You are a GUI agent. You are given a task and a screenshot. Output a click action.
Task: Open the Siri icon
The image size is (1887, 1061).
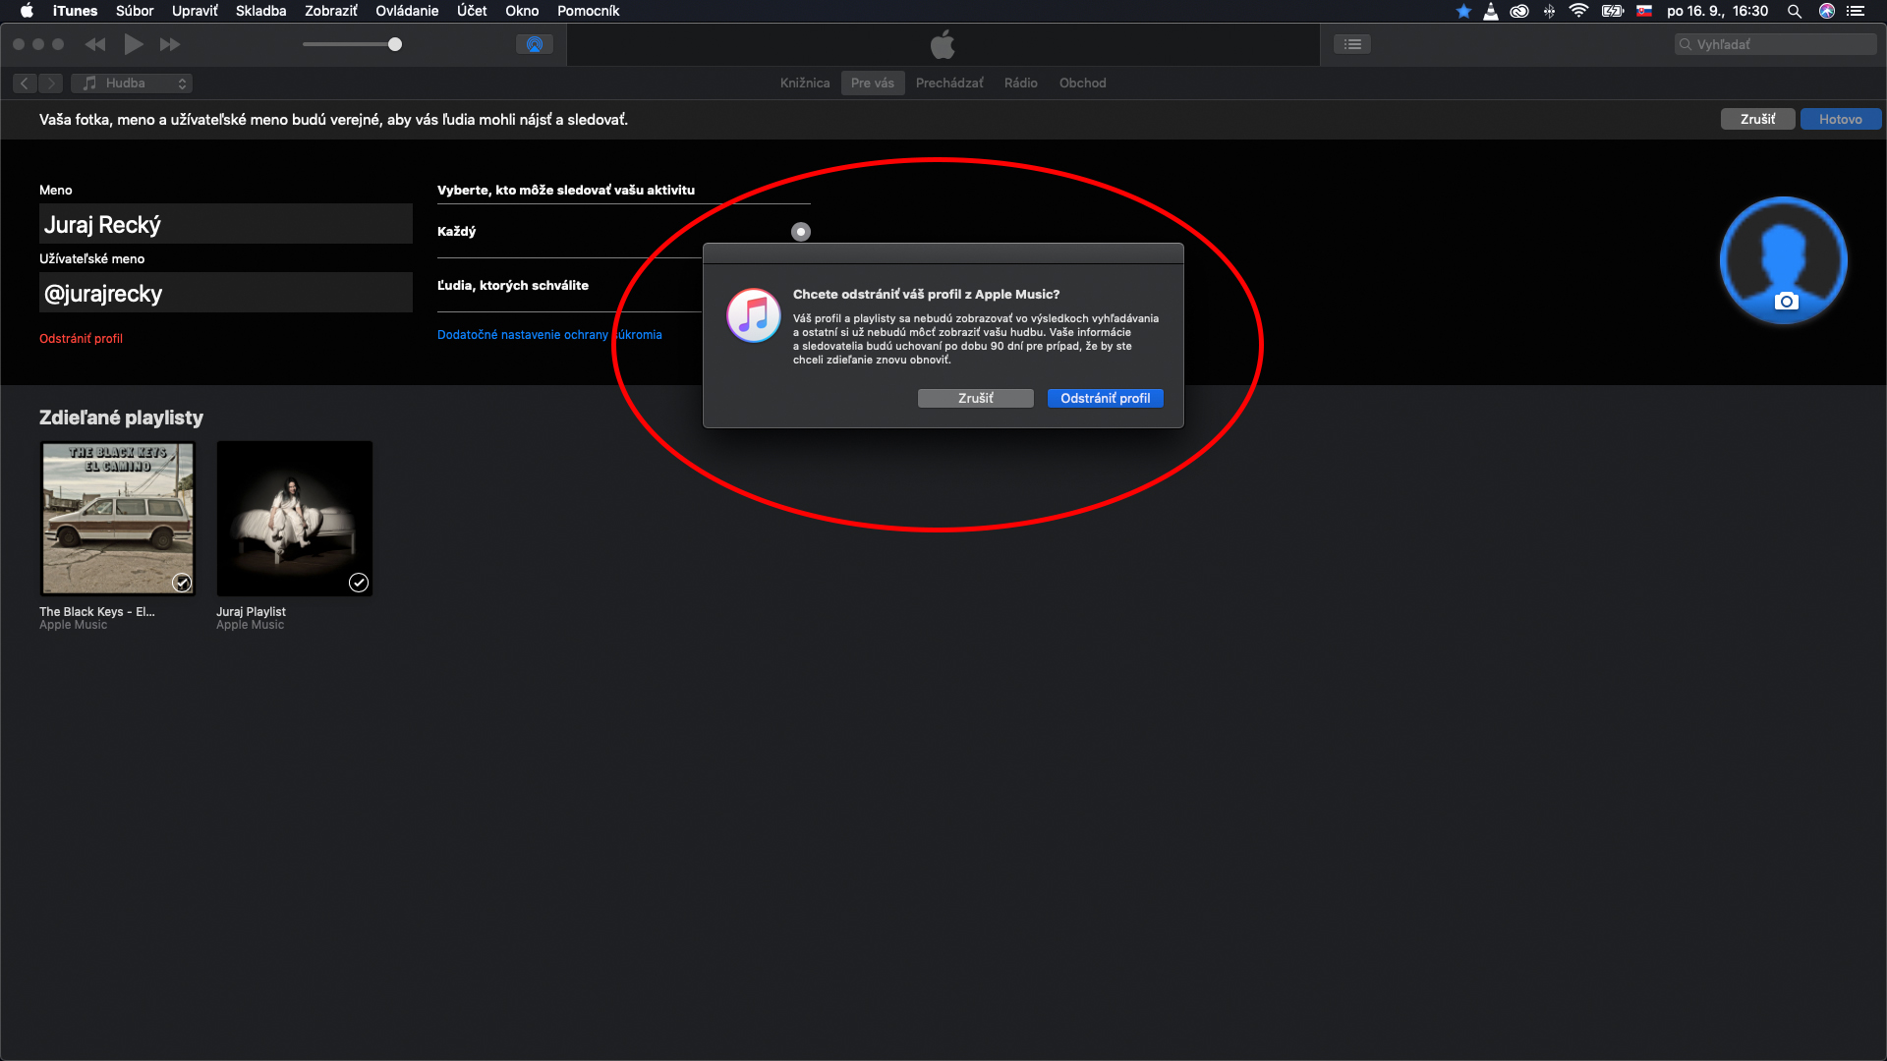pos(1827,11)
